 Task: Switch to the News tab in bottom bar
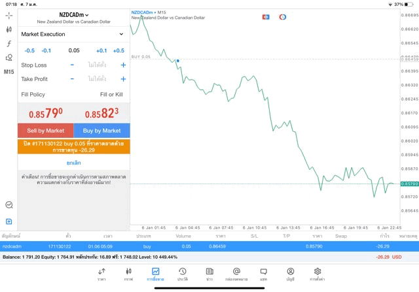click(209, 273)
